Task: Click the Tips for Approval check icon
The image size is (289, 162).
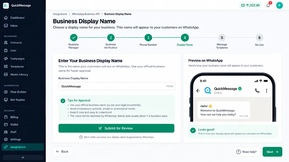Action: tap(63, 101)
